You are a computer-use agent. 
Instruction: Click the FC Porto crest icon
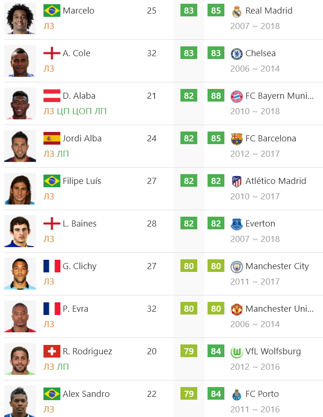[x=237, y=395]
